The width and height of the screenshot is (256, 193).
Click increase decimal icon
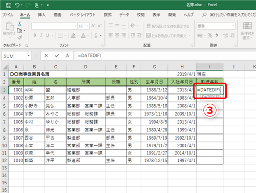[226, 35]
